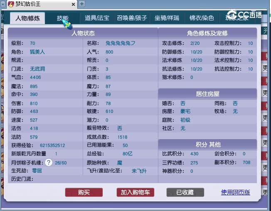Click the 比武积分 value 430
This screenshot has width=271, height=211.
tap(195, 154)
